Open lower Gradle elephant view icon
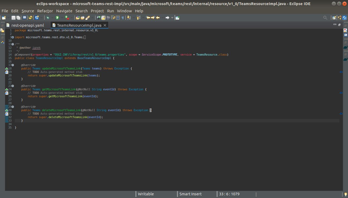The height and width of the screenshot is (198, 348). (345, 59)
